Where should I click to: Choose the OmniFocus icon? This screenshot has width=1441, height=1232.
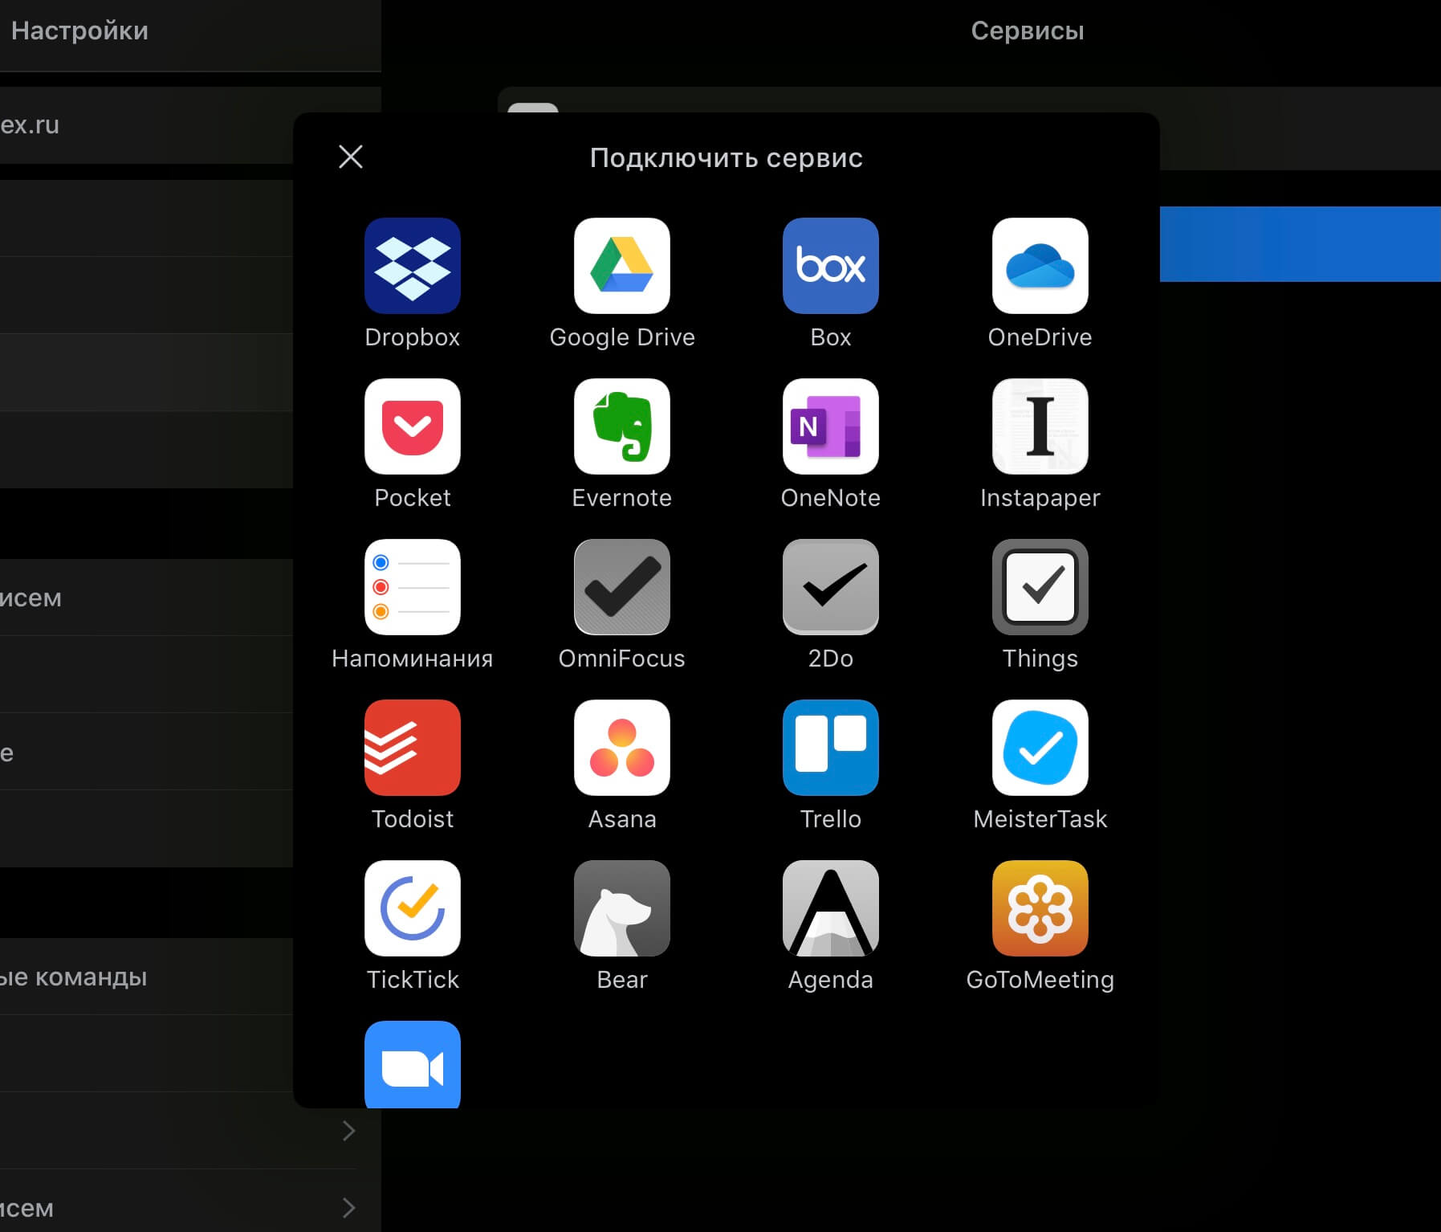tap(622, 587)
